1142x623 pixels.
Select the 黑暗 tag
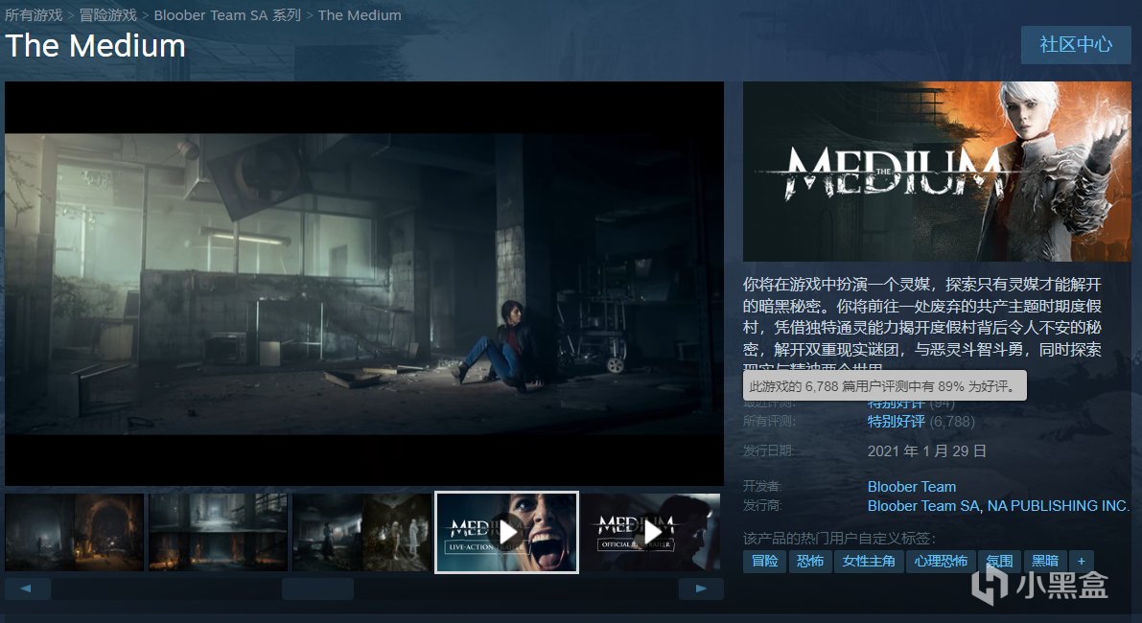coord(1045,561)
